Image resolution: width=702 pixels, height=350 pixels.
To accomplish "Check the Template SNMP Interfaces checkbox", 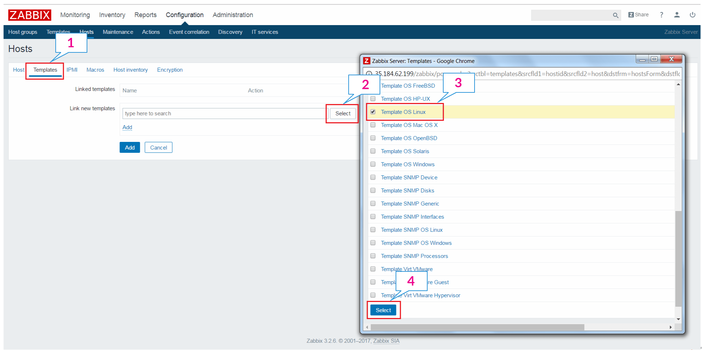I will pos(373,216).
